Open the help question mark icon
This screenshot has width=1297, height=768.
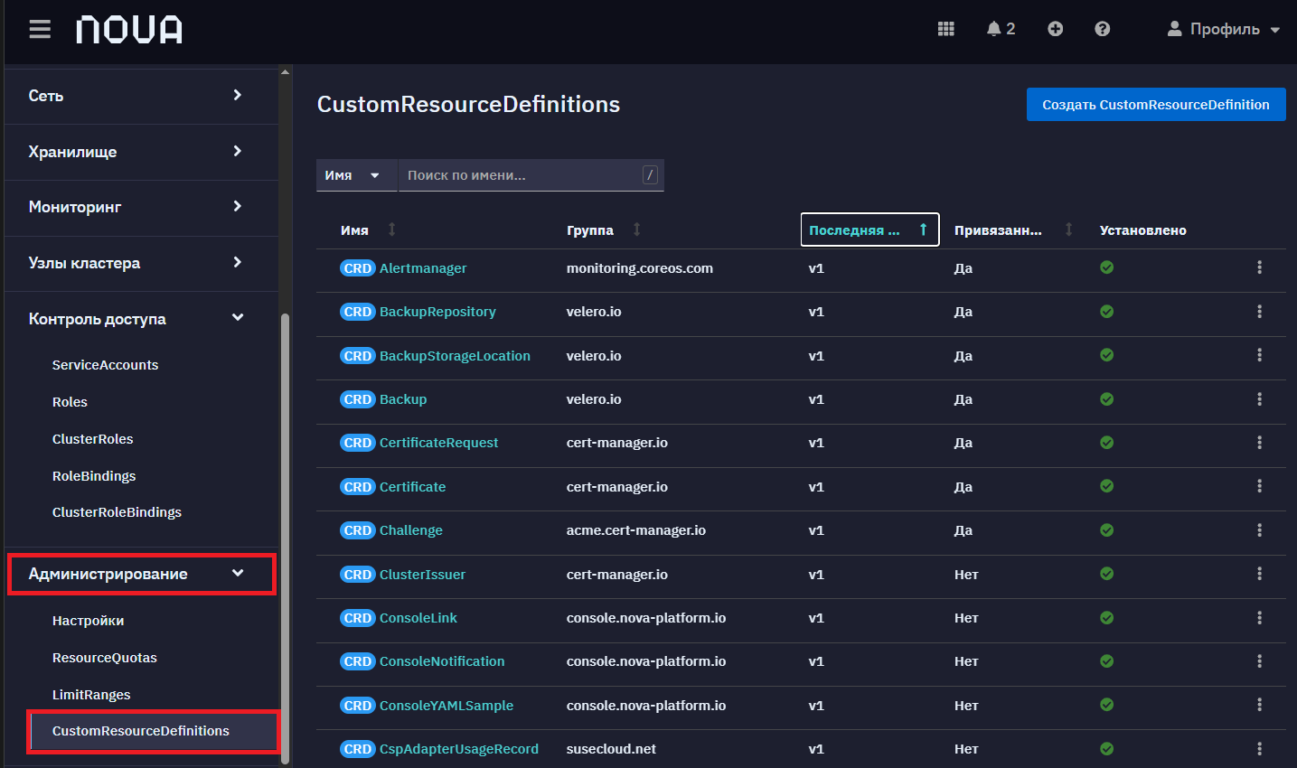click(1102, 29)
